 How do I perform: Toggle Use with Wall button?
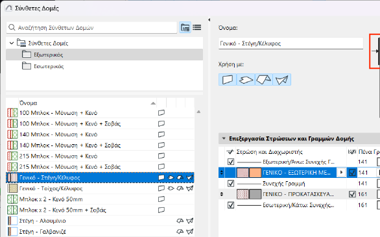(x=228, y=80)
